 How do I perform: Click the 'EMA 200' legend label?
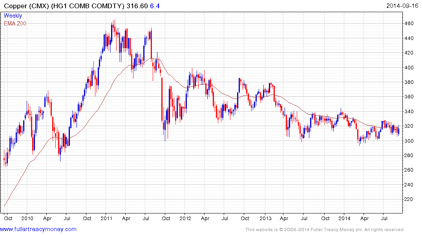(15, 23)
